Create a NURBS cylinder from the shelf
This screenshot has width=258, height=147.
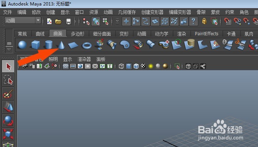(49, 45)
